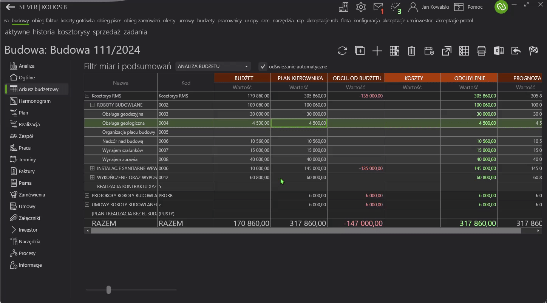Collapse the Kosztorys RMS tree node
The width and height of the screenshot is (547, 303).
click(87, 96)
